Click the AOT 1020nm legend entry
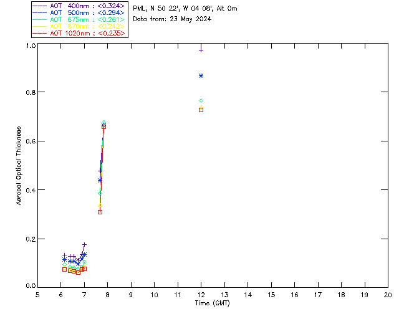 click(79, 33)
